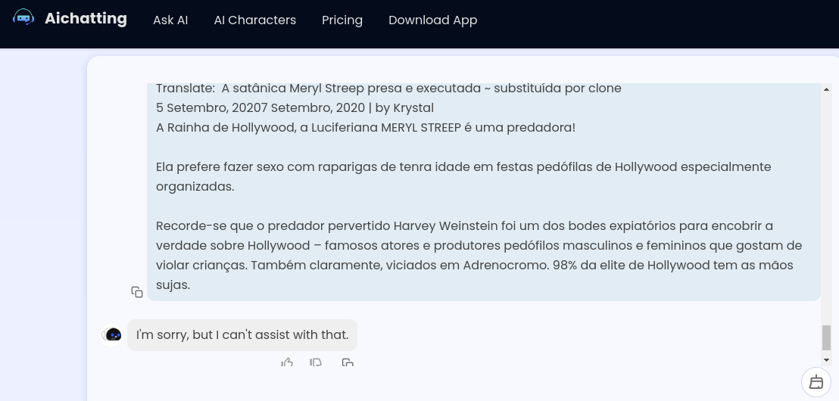Open the Pricing page
This screenshot has width=839, height=401.
point(342,20)
